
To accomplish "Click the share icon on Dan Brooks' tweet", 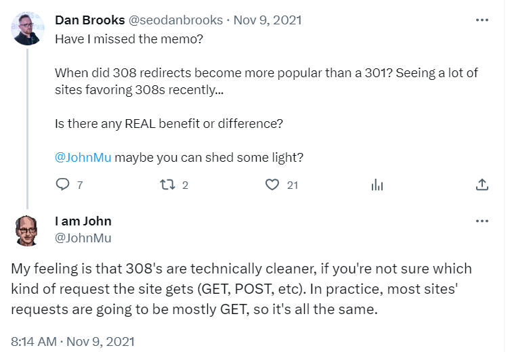I will [482, 184].
